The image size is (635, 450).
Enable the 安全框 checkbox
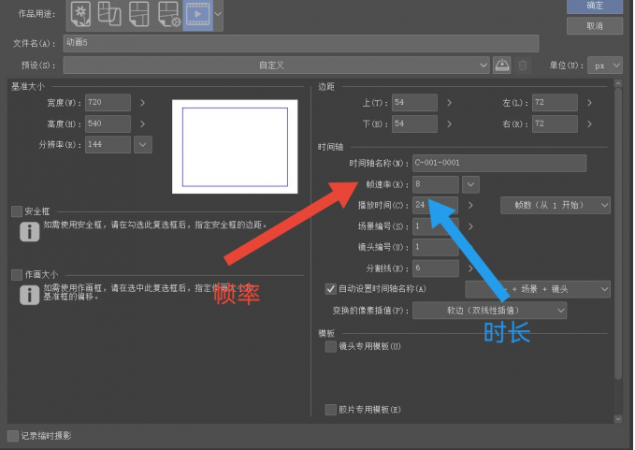point(17,211)
